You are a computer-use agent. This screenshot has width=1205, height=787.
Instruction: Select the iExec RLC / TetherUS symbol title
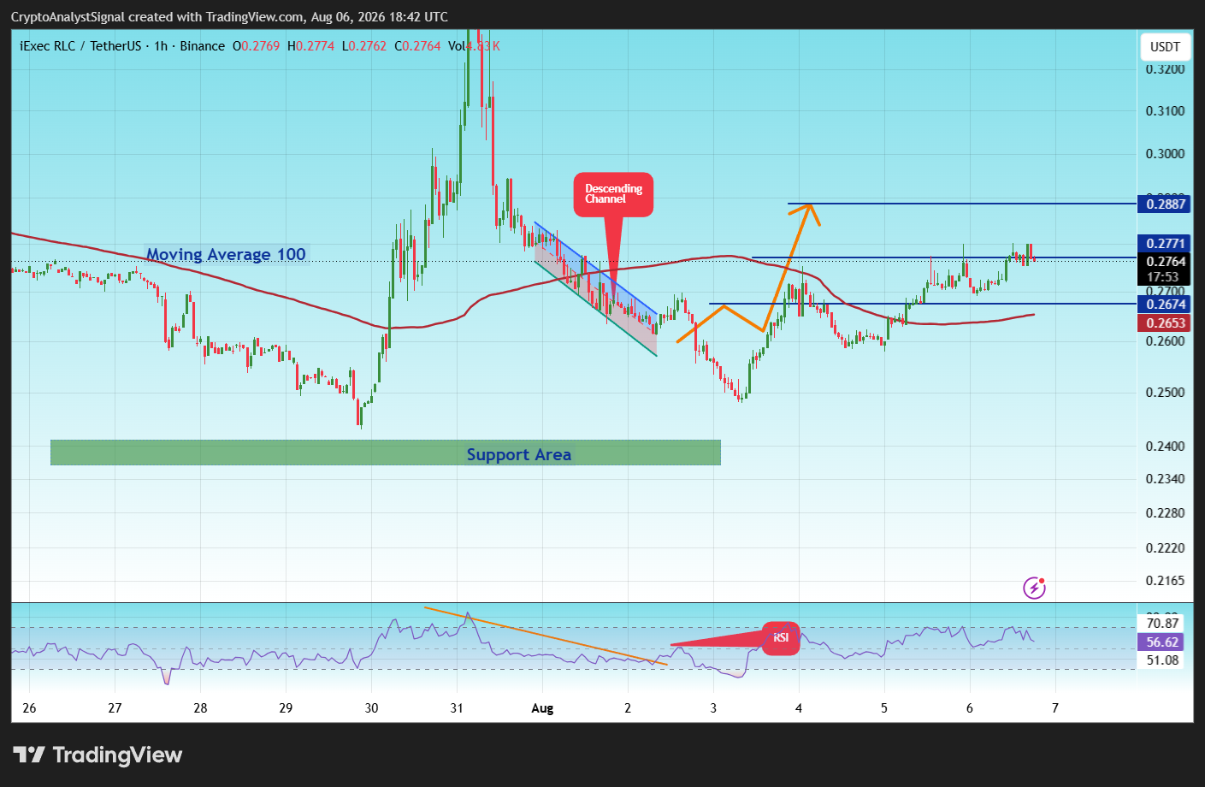pyautogui.click(x=80, y=46)
